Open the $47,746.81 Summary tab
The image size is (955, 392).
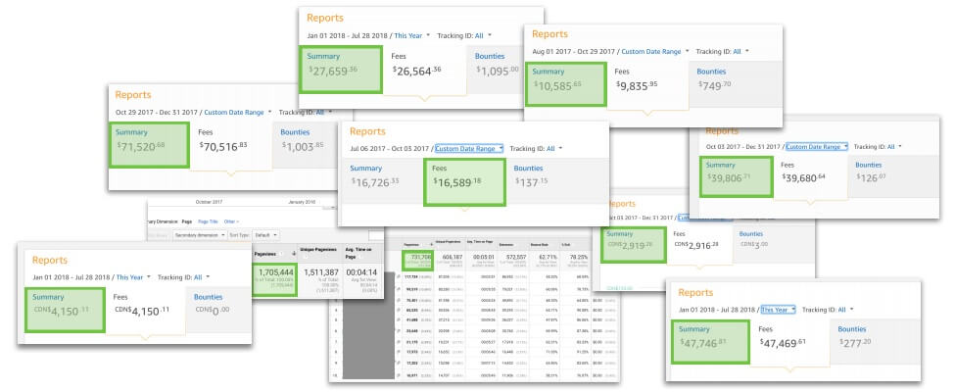click(711, 341)
